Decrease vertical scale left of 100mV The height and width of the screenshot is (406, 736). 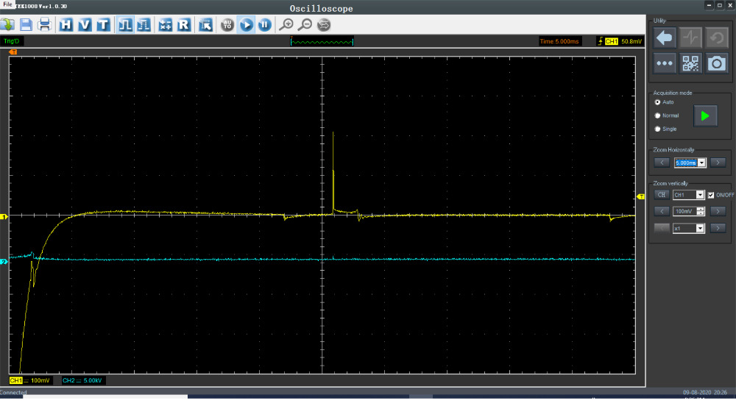(662, 211)
